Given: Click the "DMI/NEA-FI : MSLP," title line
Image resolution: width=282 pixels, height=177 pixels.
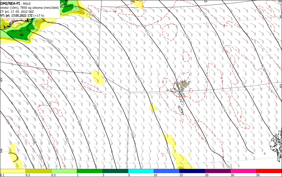Looking at the screenshot, I should click(x=16, y=3).
